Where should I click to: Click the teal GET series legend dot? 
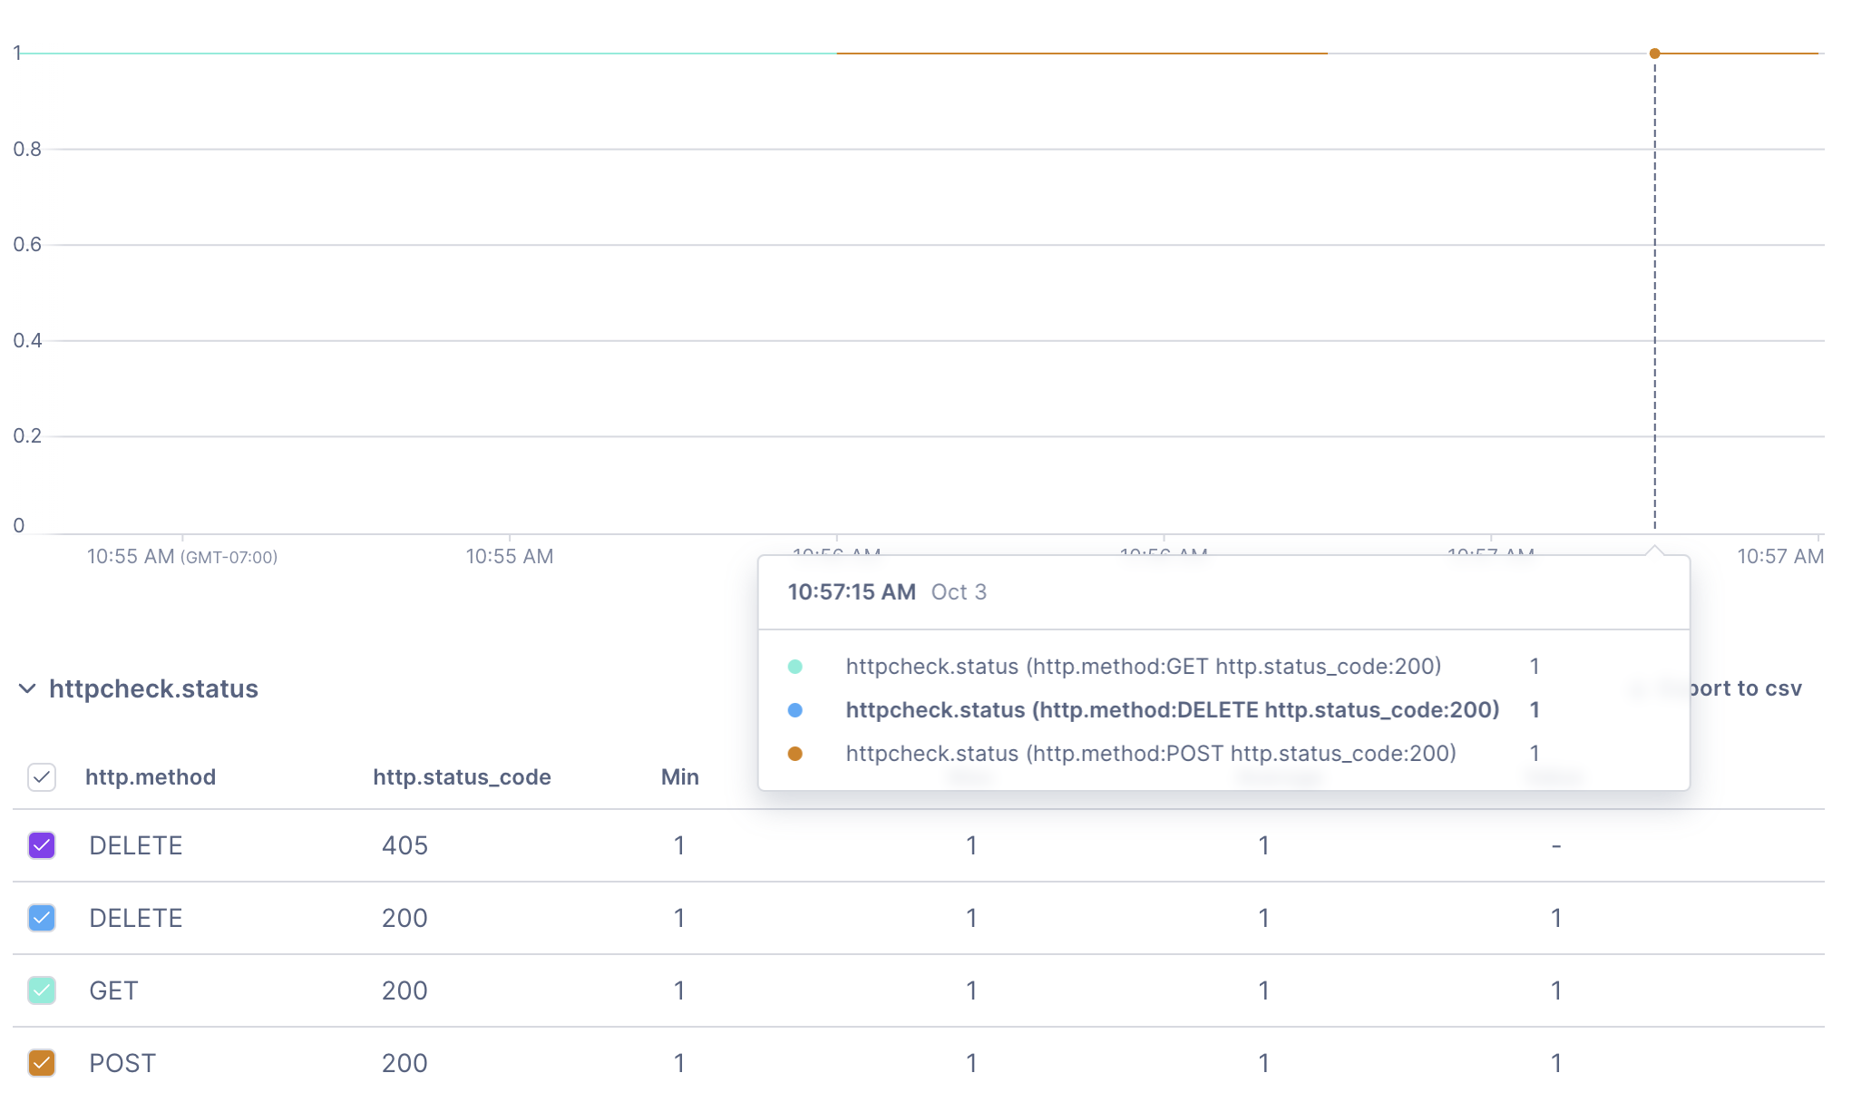pos(796,667)
